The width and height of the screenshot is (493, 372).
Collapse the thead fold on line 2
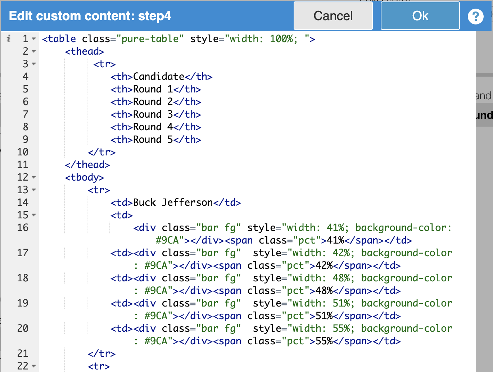pyautogui.click(x=34, y=51)
